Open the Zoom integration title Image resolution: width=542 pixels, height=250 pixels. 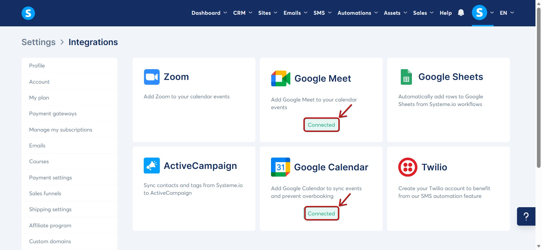tap(176, 77)
